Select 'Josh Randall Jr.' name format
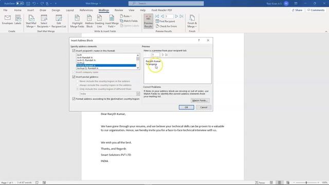This screenshot has width=329, height=185. coord(106,58)
